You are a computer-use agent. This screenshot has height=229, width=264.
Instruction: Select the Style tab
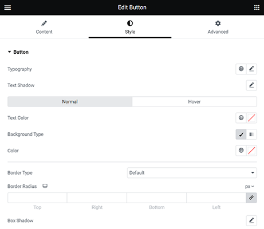(x=130, y=27)
